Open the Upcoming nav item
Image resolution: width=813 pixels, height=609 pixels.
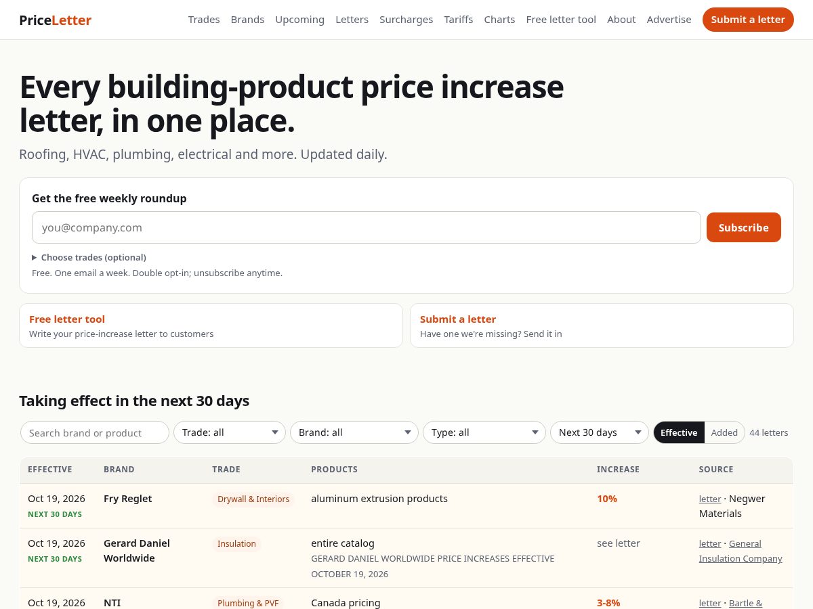coord(299,20)
